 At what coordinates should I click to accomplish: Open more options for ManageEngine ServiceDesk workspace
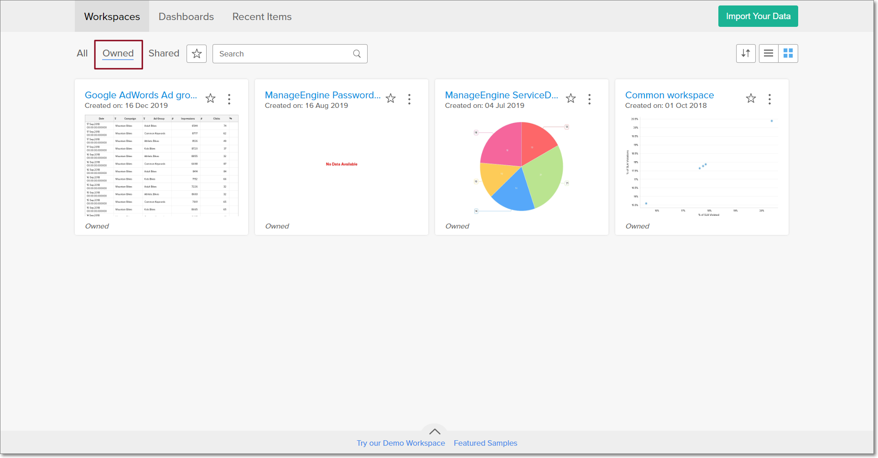(x=589, y=99)
